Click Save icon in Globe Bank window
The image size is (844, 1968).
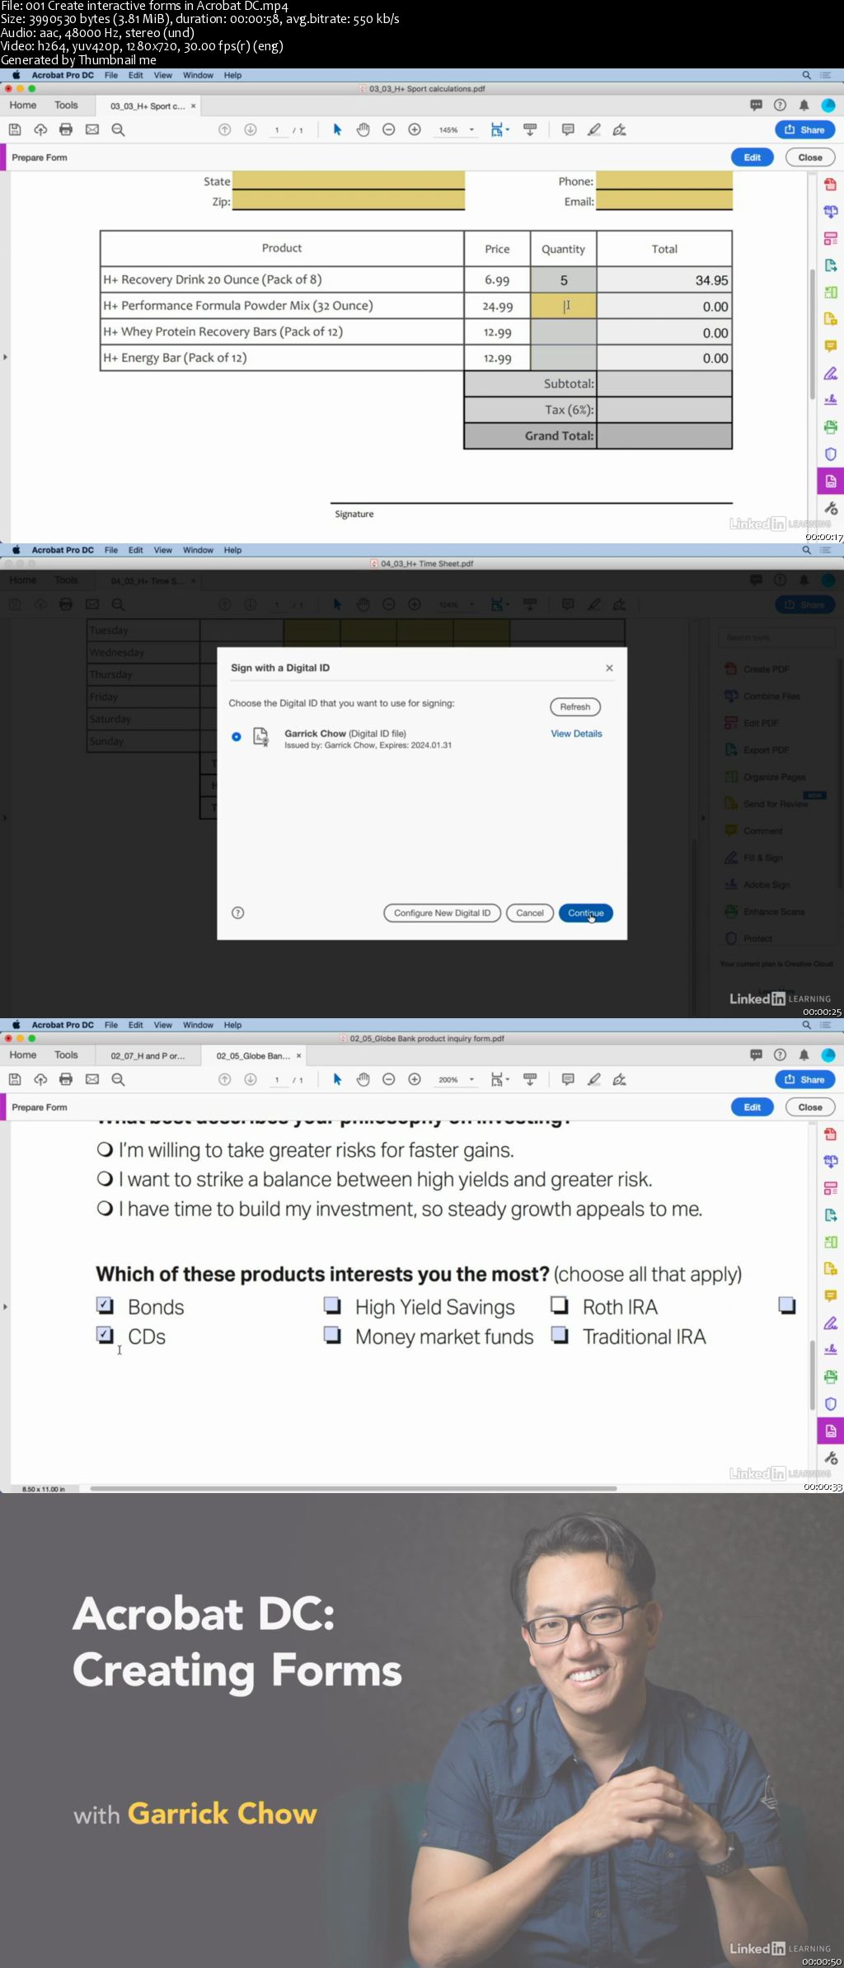(x=15, y=1079)
